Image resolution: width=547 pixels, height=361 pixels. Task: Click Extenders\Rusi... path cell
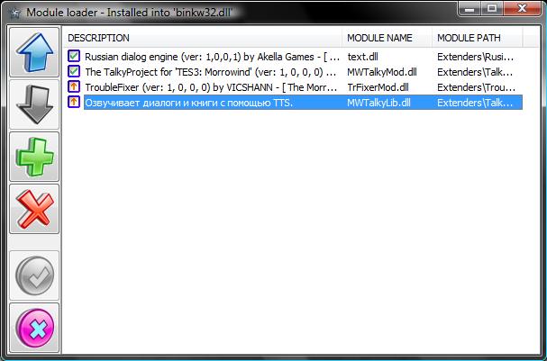tap(475, 57)
